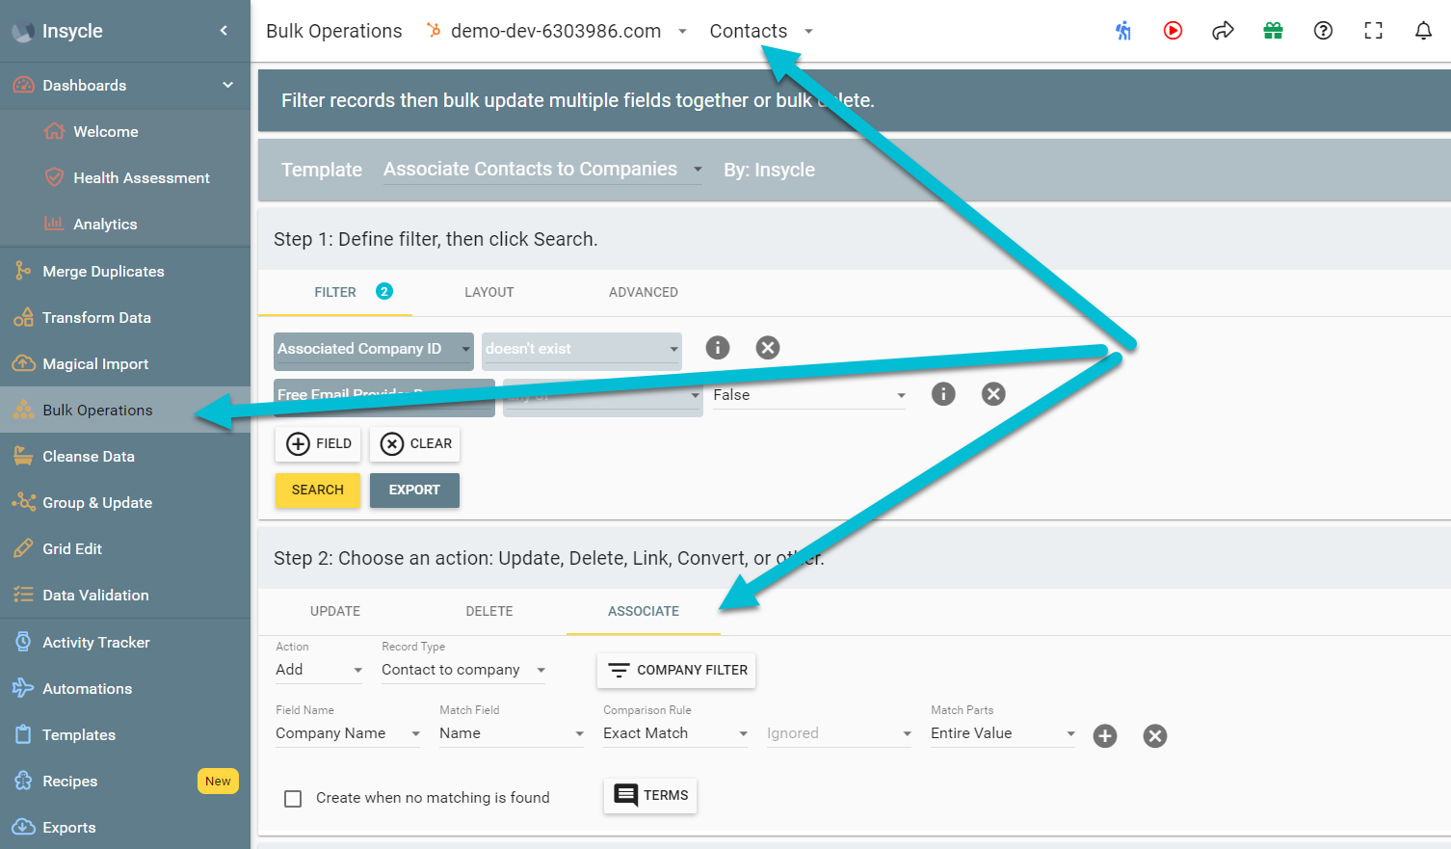Viewport: 1451px width, 849px height.
Task: Switch to the FILTER tab
Action: pos(335,292)
